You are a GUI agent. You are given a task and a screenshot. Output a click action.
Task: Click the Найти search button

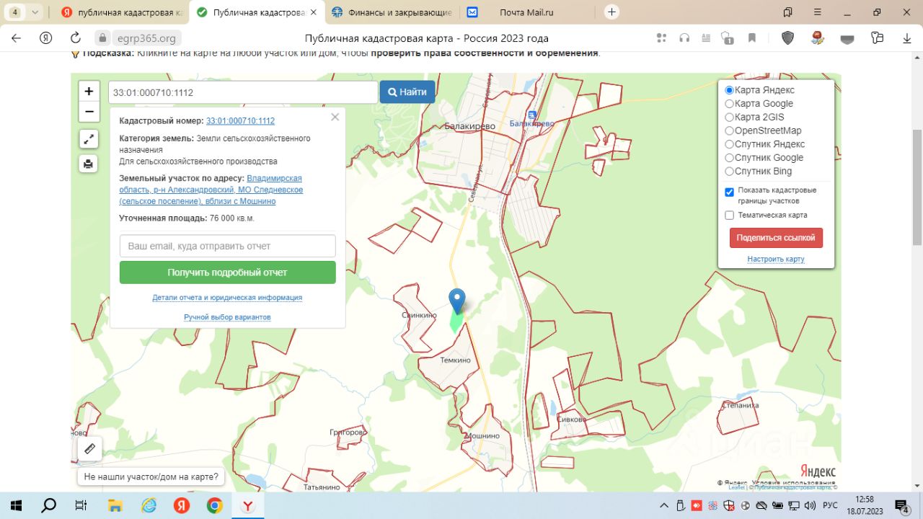tap(407, 92)
